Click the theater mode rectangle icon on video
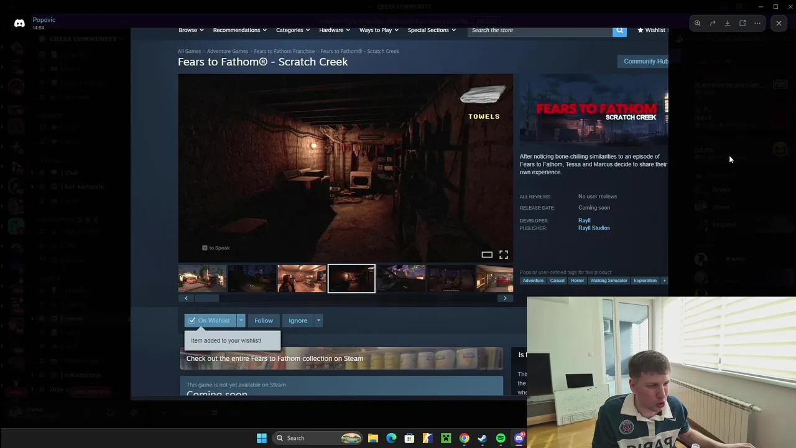Screen dimensions: 796x448 click(x=487, y=254)
